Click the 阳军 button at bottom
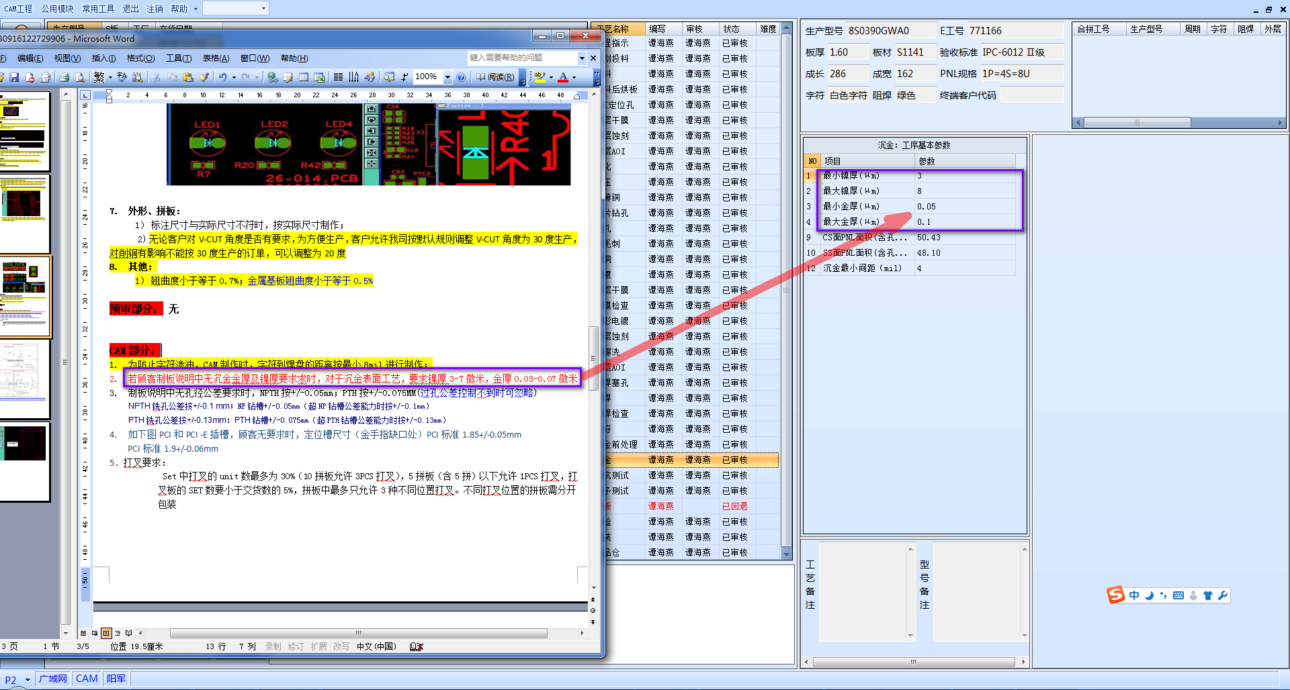Screen dimensions: 1290x690 pos(116,679)
